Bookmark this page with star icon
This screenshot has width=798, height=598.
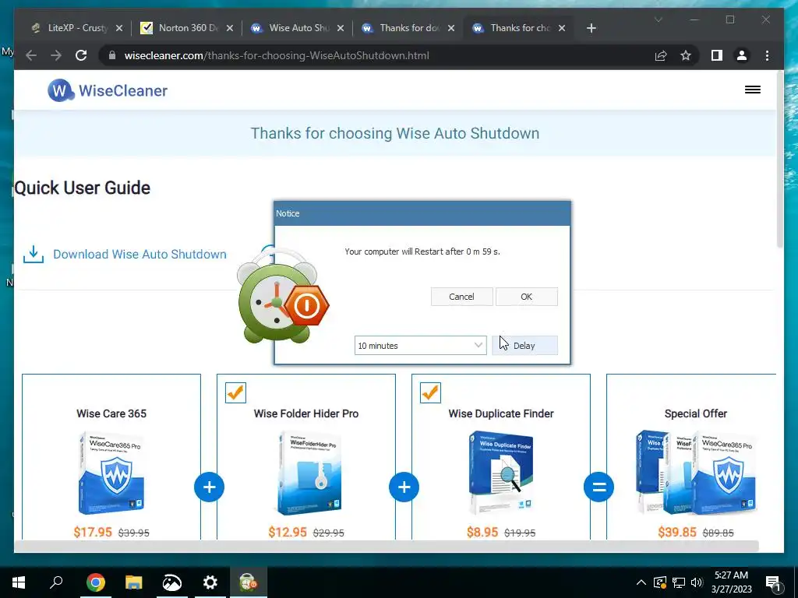pos(686,55)
